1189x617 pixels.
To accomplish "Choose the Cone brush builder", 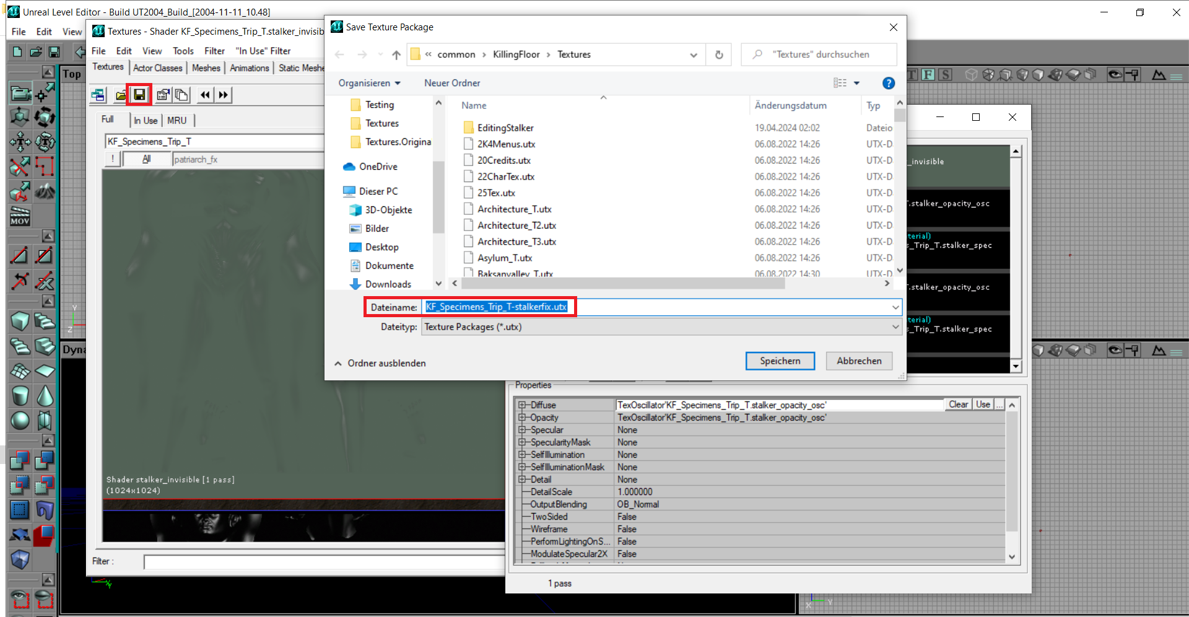I will click(x=45, y=395).
